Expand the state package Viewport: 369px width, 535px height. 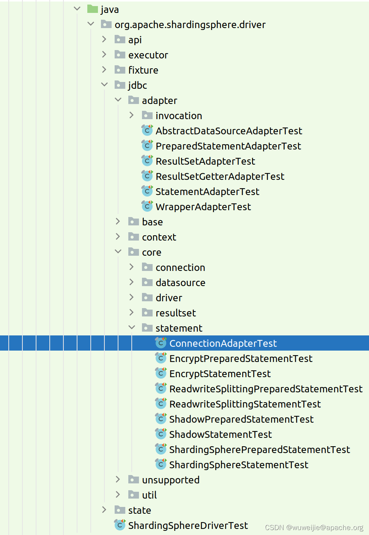[x=104, y=510]
